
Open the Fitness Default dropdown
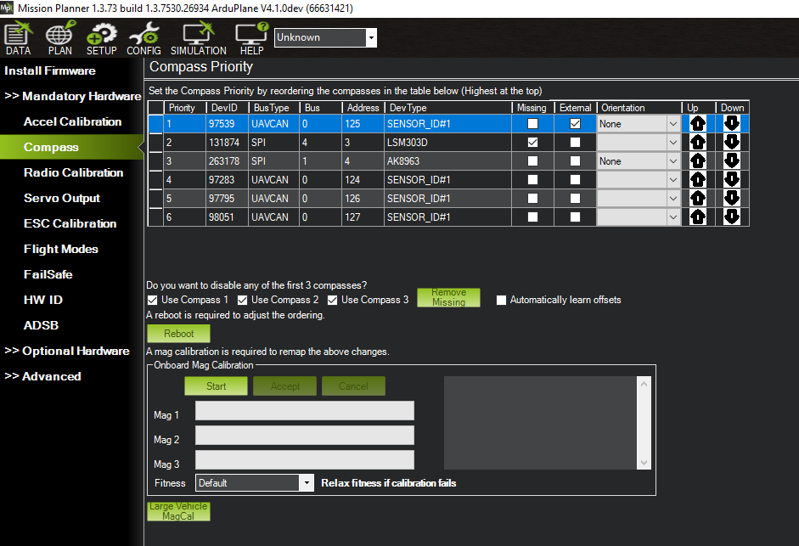(307, 483)
